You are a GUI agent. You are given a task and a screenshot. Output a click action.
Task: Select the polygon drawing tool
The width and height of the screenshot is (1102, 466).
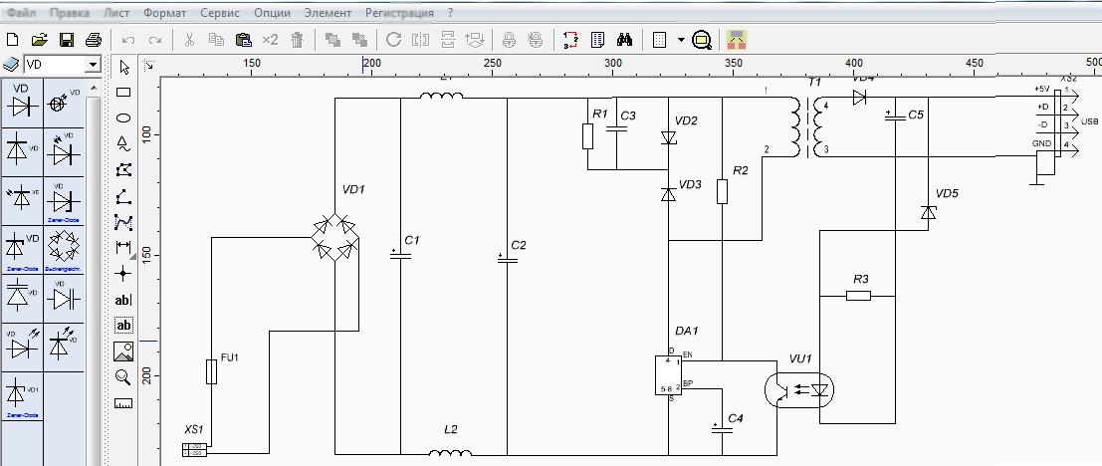123,170
